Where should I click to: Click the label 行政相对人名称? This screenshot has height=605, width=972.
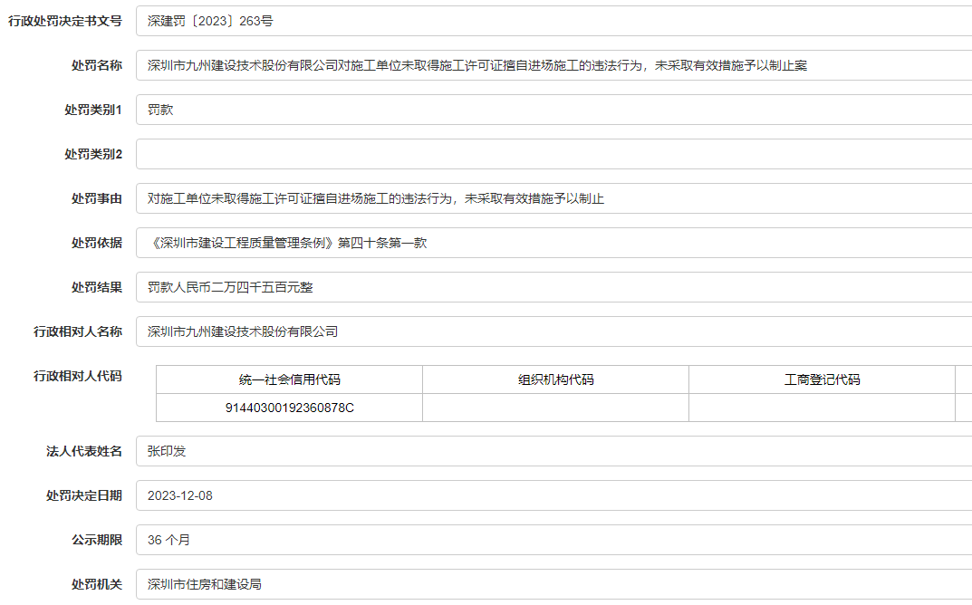[78, 331]
